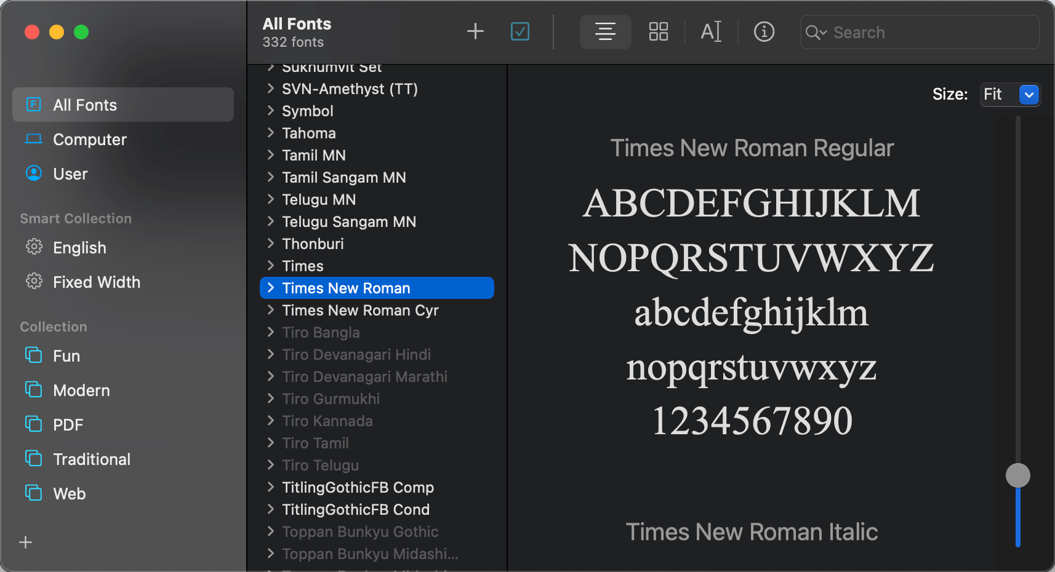
Task: Switch to Sample preview view
Action: [606, 31]
